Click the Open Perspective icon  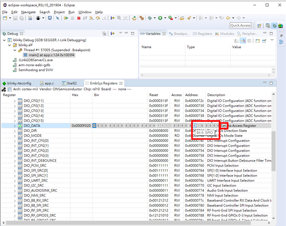click(259, 26)
